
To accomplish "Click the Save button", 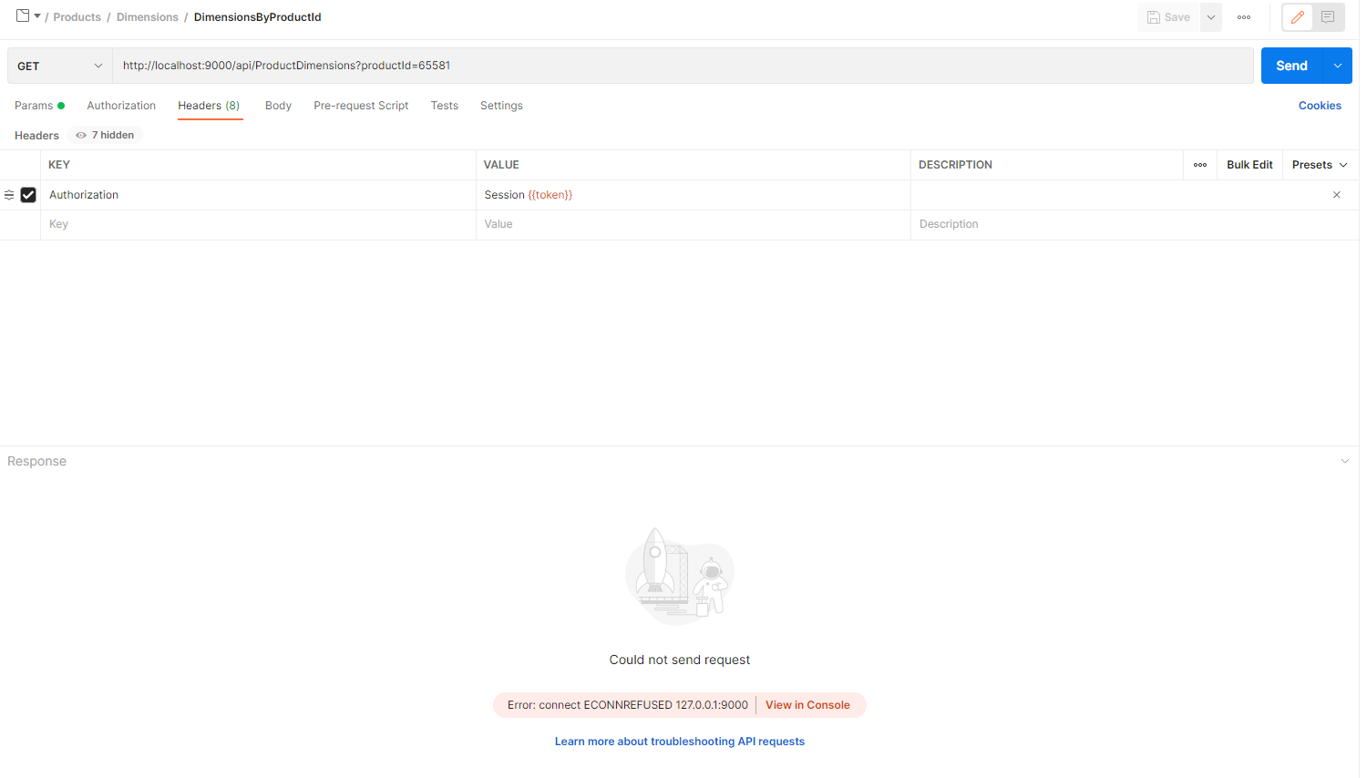I will (x=1168, y=17).
